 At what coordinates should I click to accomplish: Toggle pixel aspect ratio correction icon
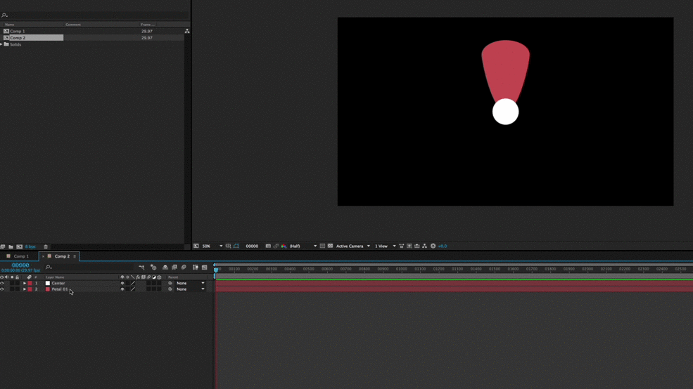click(401, 246)
